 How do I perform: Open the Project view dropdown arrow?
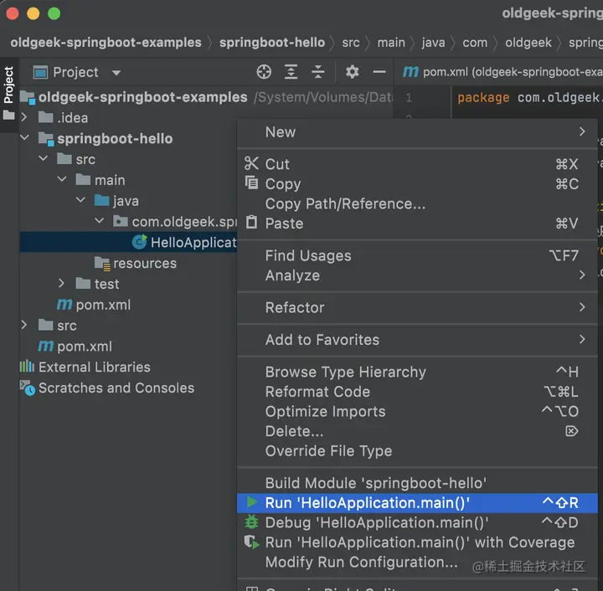coord(116,73)
